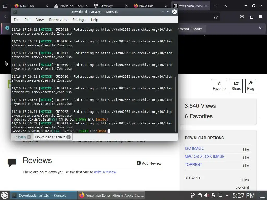The image size is (267, 200).
Task: Open Konsole Settings menu
Action: [x=79, y=20]
